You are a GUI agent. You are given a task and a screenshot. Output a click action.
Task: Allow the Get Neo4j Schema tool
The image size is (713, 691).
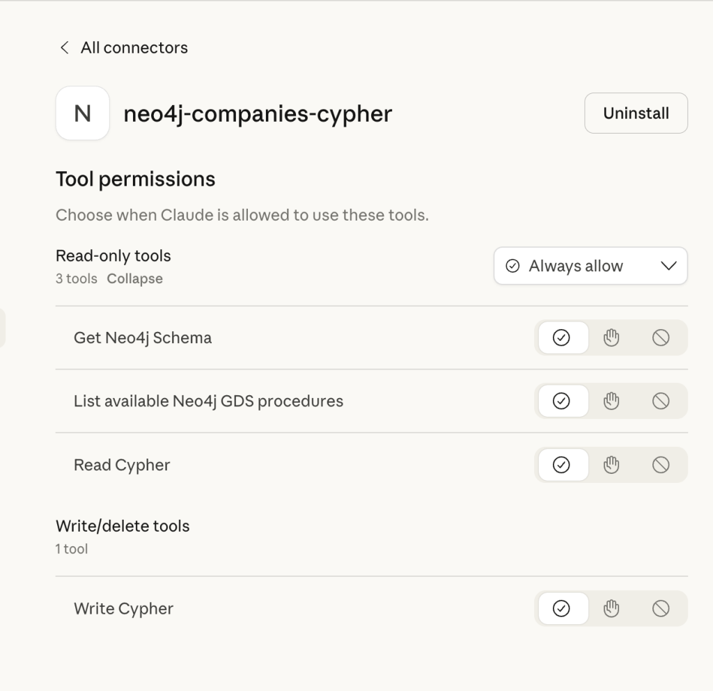pos(563,337)
